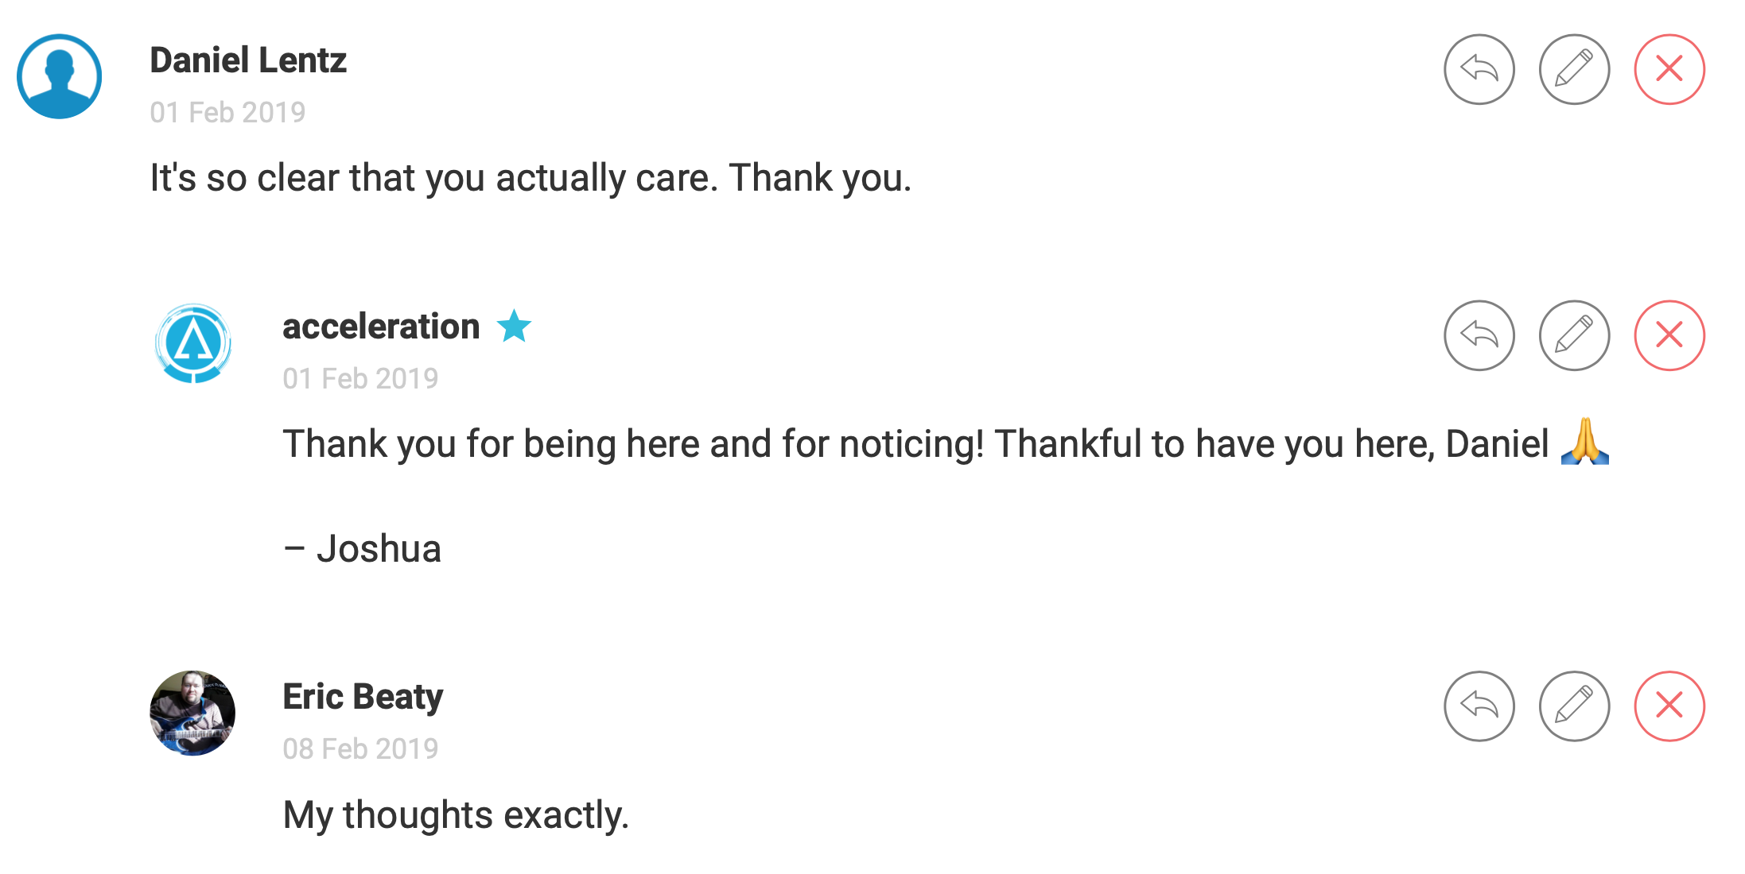Click the acceleration author name
This screenshot has width=1745, height=874.
(381, 327)
